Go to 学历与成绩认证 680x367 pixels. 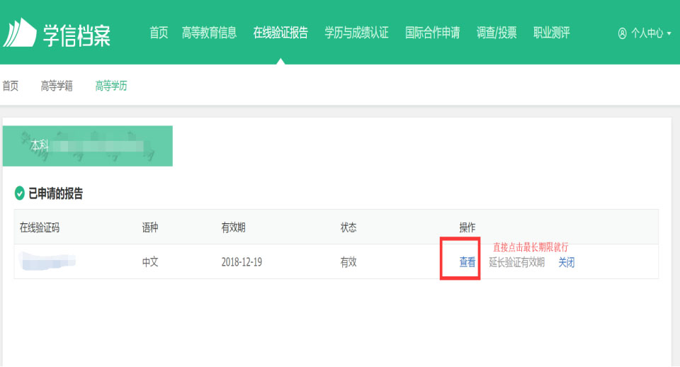point(356,33)
